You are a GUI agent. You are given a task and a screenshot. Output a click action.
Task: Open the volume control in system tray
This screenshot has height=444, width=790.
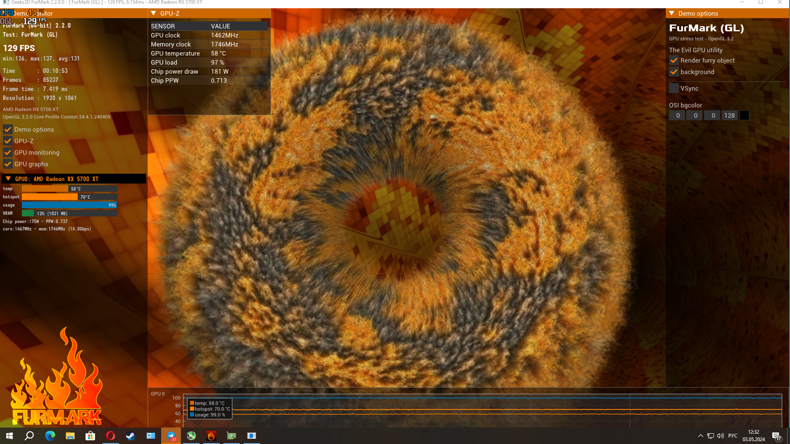tap(720, 436)
